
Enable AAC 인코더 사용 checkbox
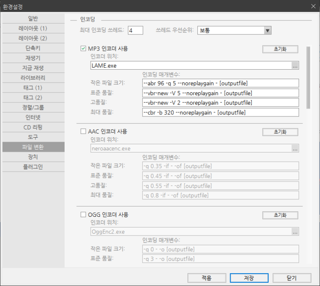[83, 131]
